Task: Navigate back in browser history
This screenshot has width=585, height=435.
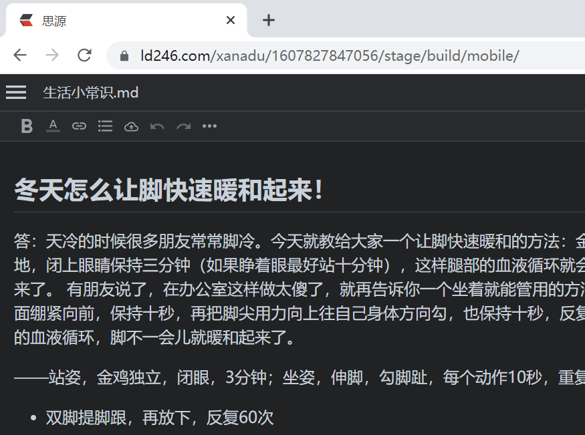Action: click(x=20, y=55)
